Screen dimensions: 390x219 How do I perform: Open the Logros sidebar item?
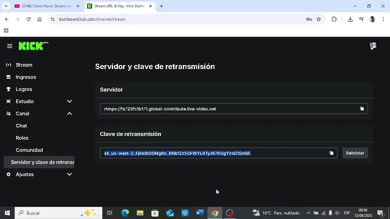(x=39, y=89)
